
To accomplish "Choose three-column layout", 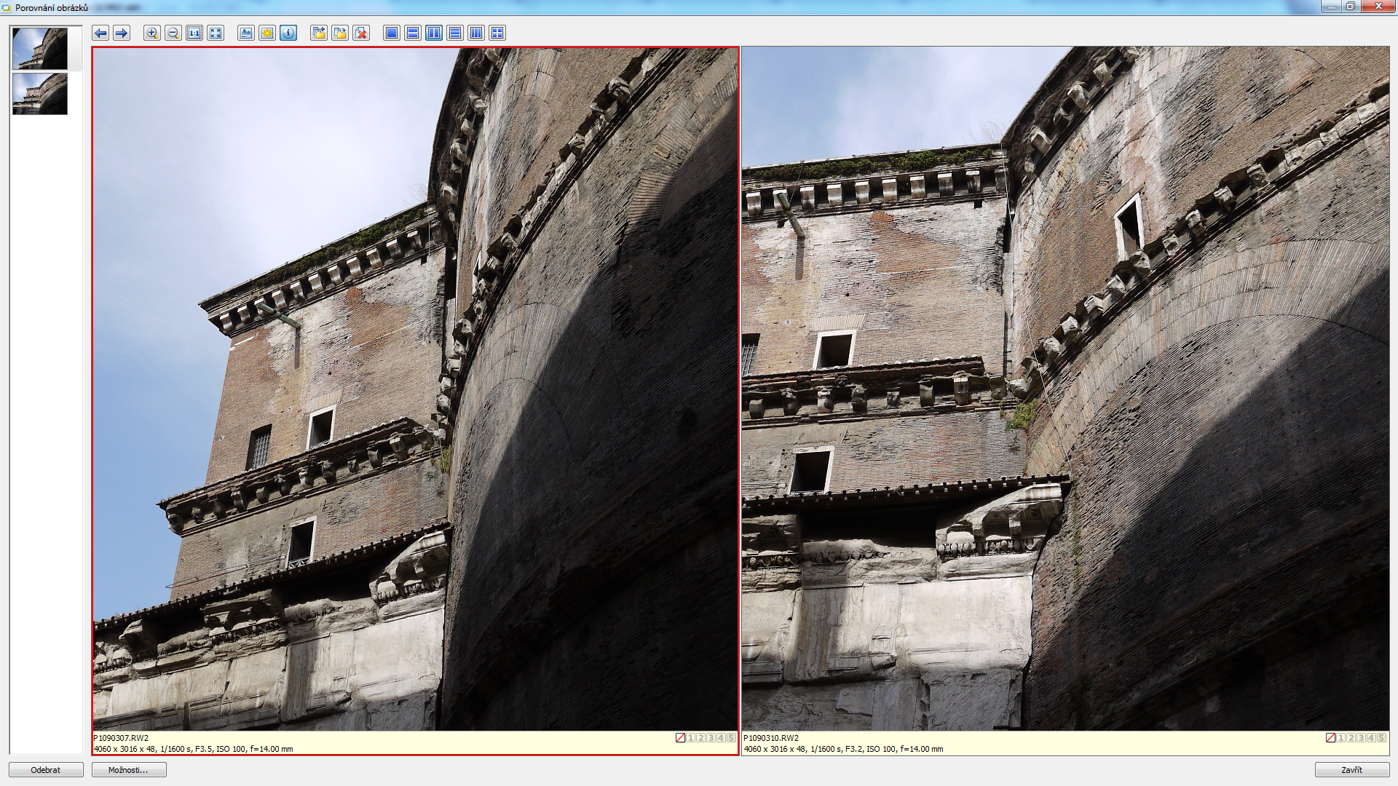I will [476, 33].
